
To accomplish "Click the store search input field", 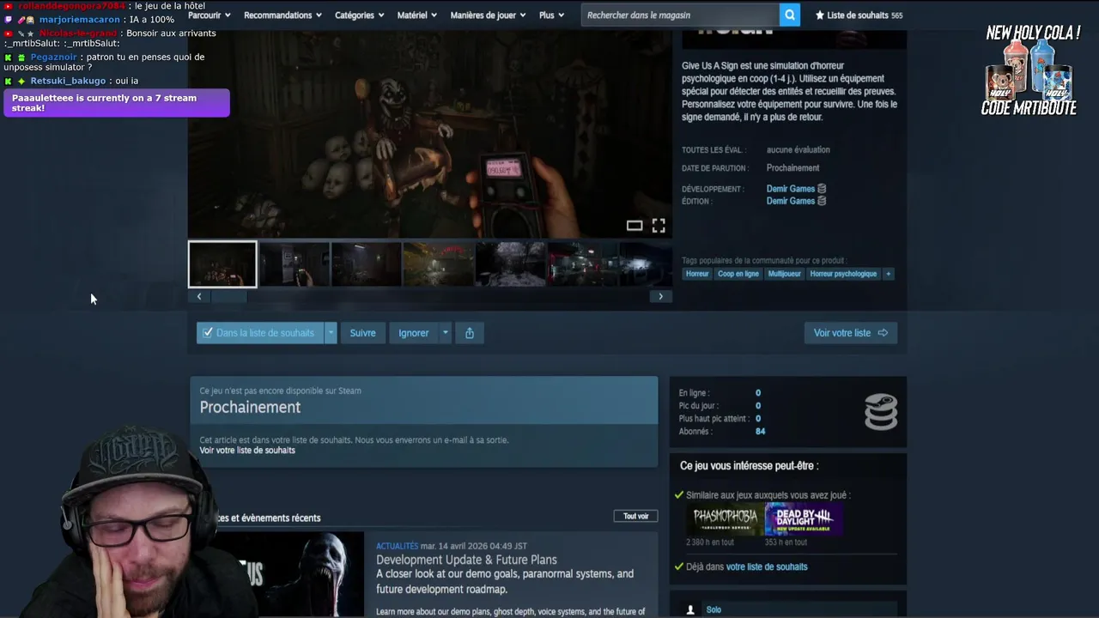I will (680, 15).
